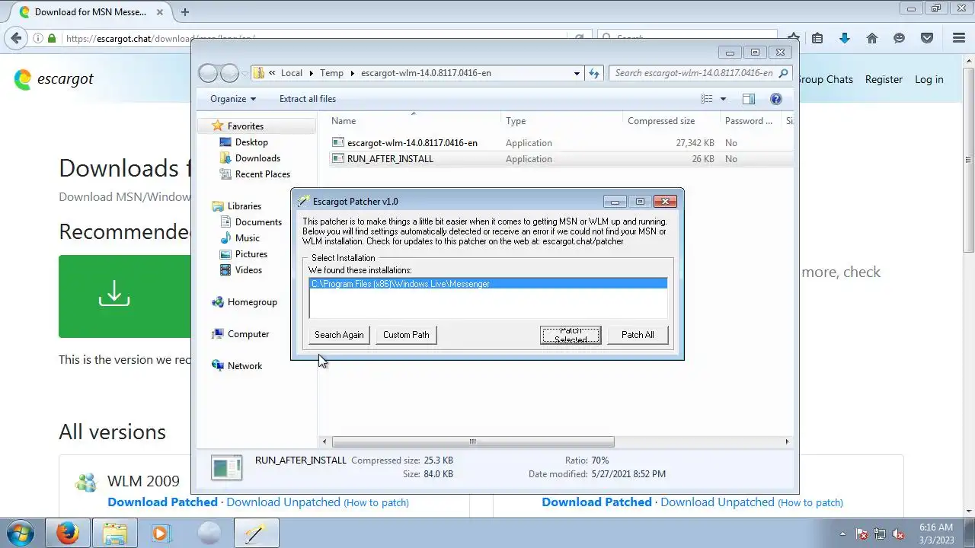Click the Log in link on the escargot page
Viewport: 975px width, 548px height.
point(929,79)
